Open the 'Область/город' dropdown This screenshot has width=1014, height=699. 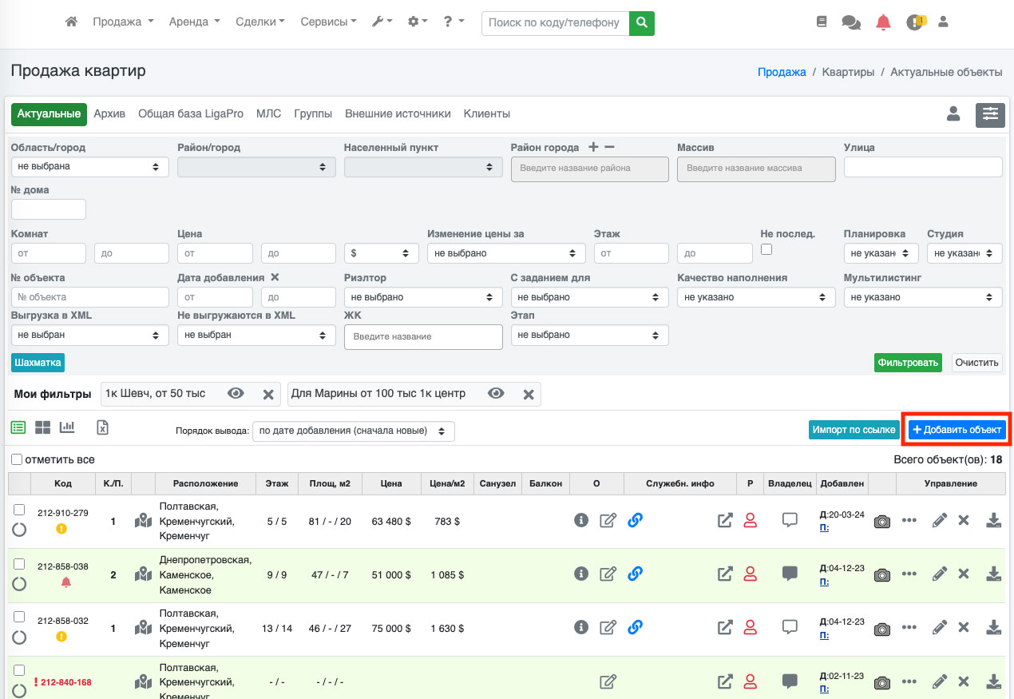89,167
